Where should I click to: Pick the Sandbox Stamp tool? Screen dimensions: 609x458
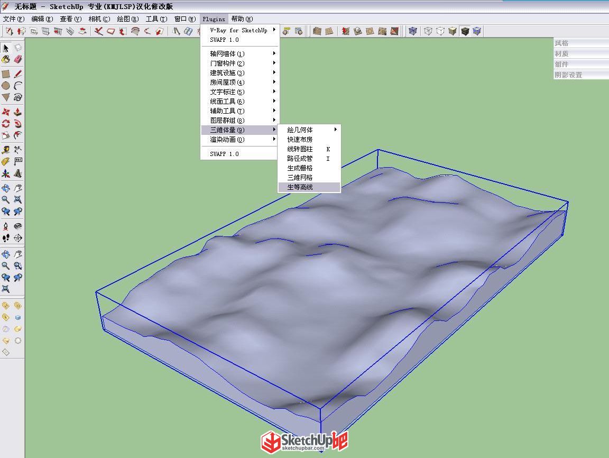click(x=358, y=31)
